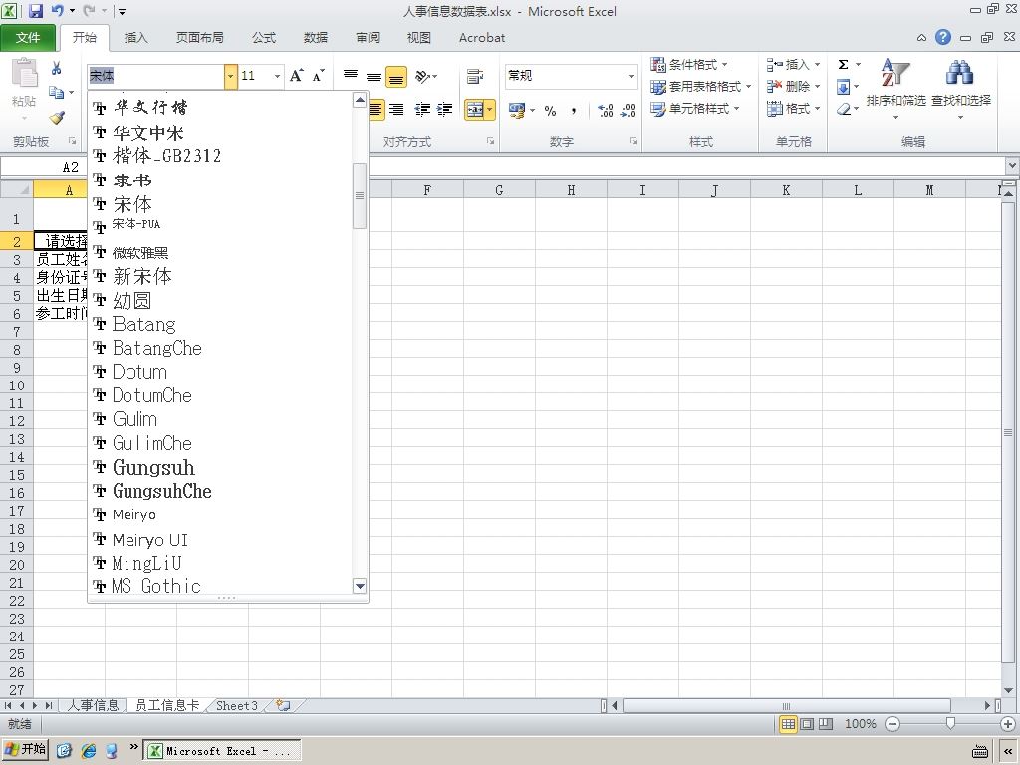Apply comma style format
The height and width of the screenshot is (765, 1020).
(573, 110)
